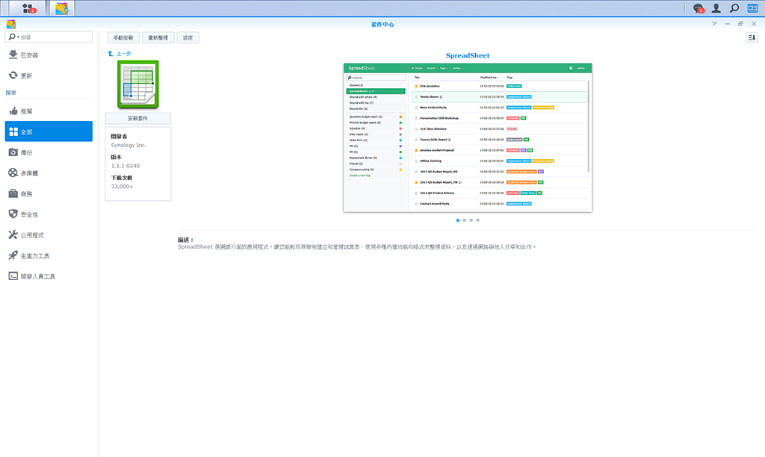Close the Package Center window

point(754,24)
